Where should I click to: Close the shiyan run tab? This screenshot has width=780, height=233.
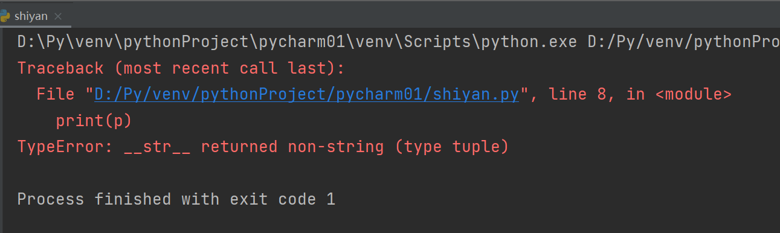click(x=59, y=16)
